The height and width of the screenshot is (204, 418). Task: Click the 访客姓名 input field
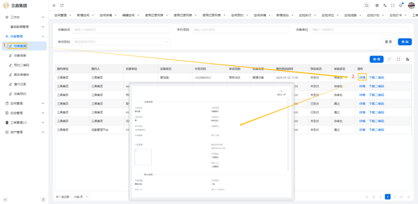tap(121, 30)
